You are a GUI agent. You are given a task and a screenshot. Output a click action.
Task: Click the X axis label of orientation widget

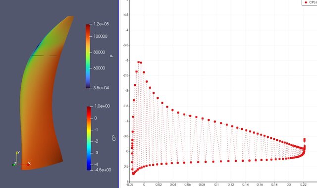pyautogui.click(x=29, y=163)
